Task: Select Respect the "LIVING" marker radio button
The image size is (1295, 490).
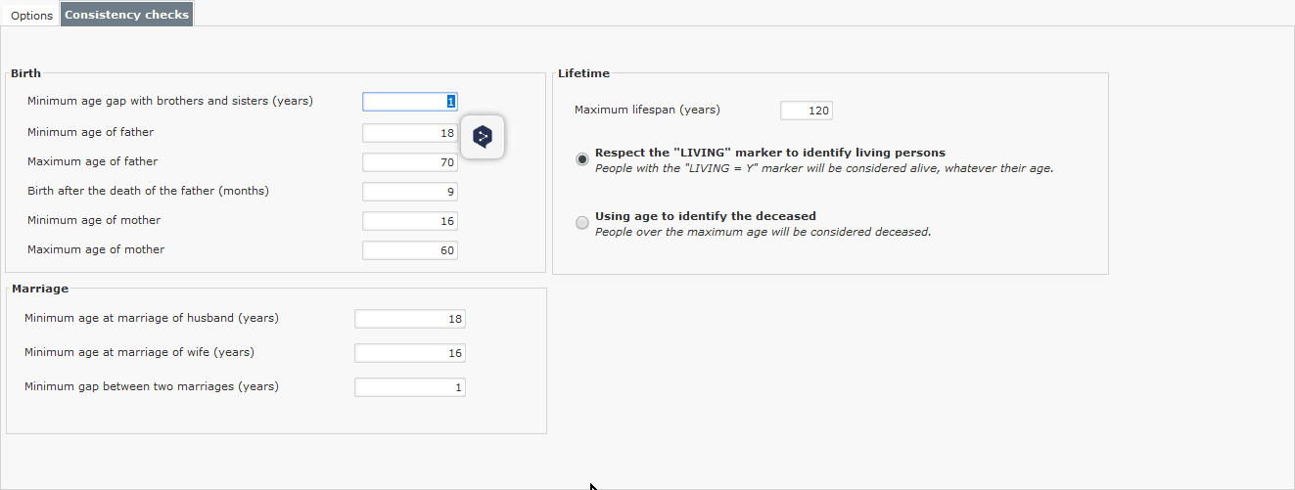Action: [x=582, y=158]
